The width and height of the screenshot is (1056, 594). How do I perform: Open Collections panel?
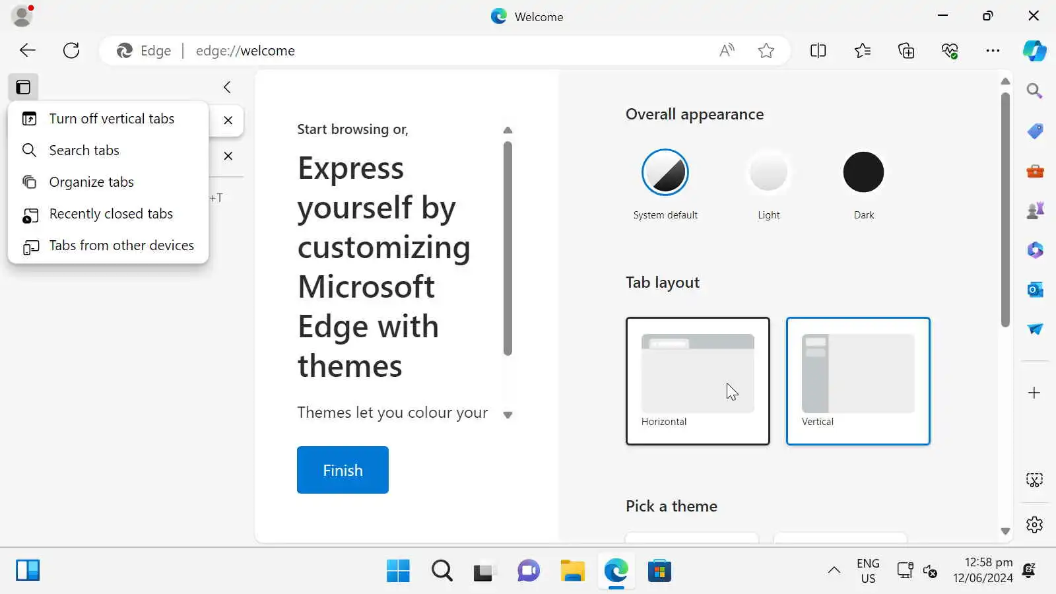pos(906,51)
